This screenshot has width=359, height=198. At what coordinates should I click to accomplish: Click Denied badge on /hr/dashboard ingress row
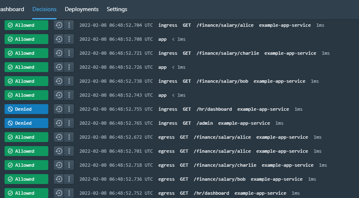tap(26, 109)
